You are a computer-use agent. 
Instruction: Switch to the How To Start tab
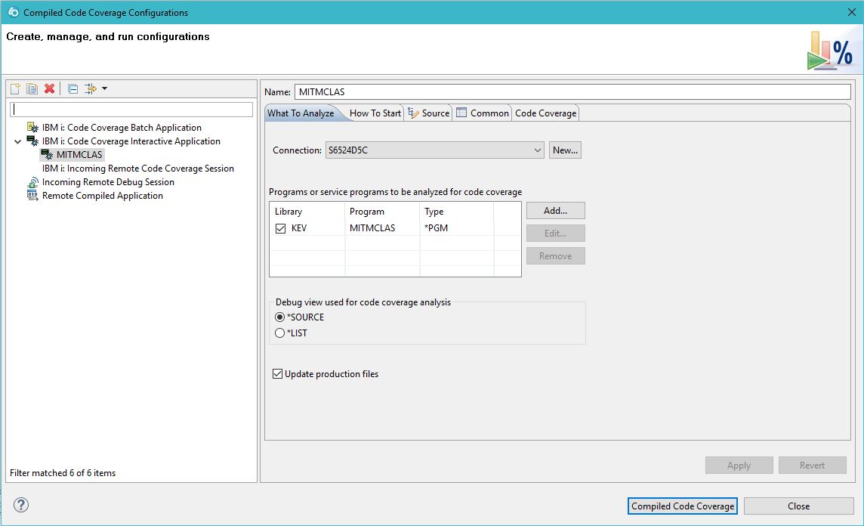(375, 113)
